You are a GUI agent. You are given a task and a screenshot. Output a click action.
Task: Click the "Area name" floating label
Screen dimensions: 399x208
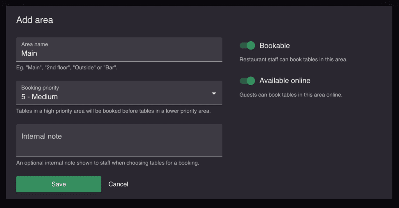35,44
